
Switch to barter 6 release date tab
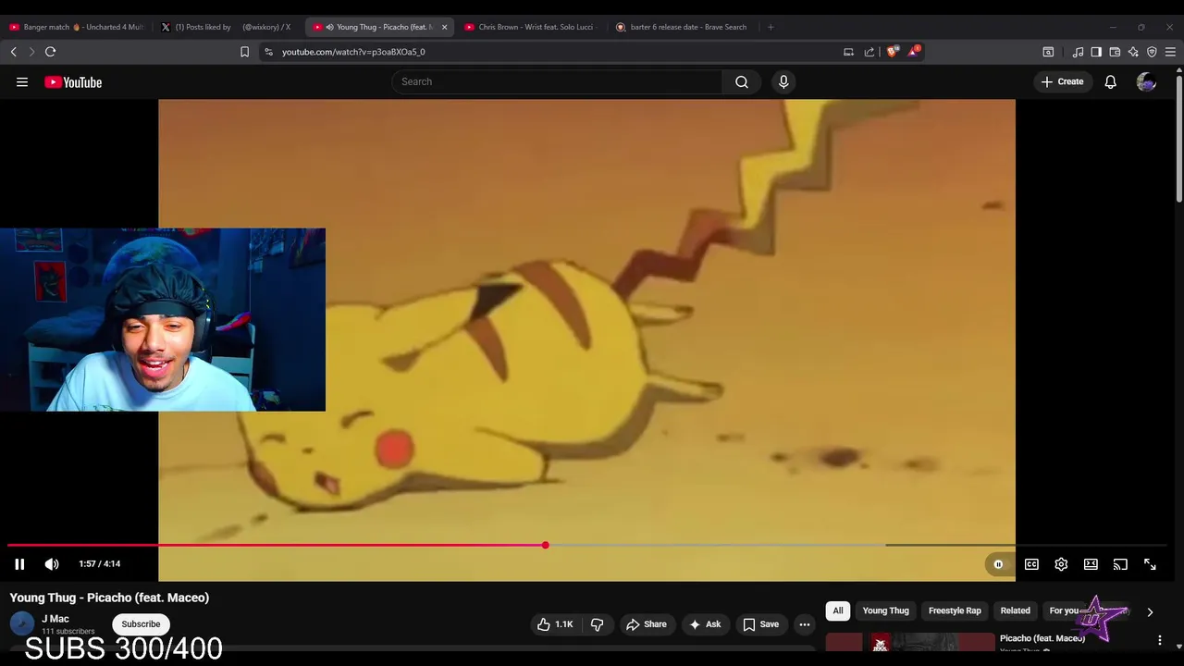683,27
